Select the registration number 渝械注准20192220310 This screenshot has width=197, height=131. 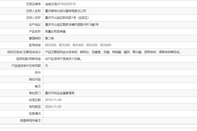(x=60, y=4)
